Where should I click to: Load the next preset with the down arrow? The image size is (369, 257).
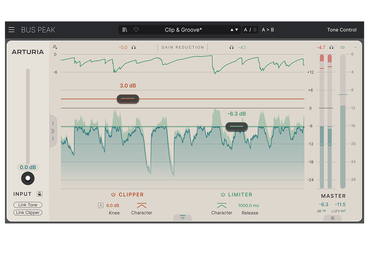point(237,30)
